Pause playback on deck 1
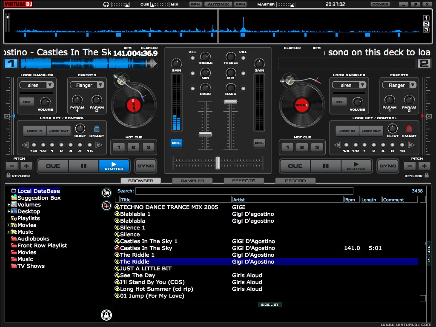This screenshot has height=327, width=436. [83, 166]
